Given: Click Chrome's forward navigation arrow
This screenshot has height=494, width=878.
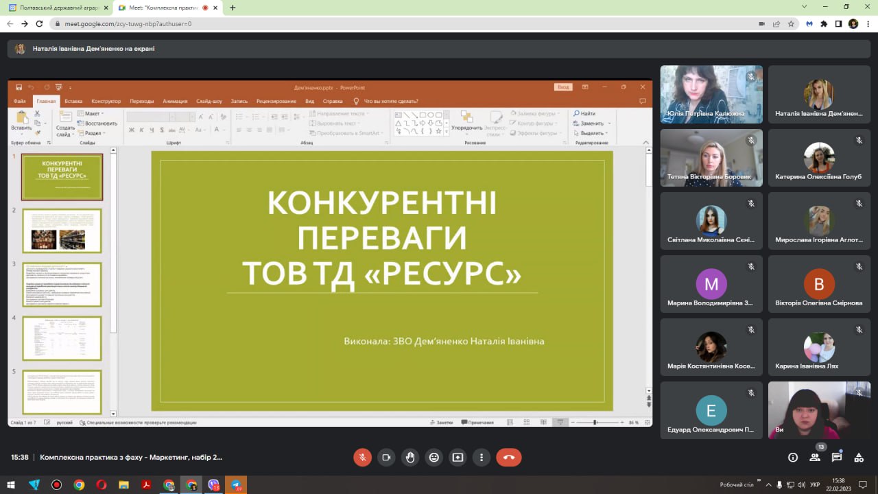Looking at the screenshot, I should click(x=25, y=23).
